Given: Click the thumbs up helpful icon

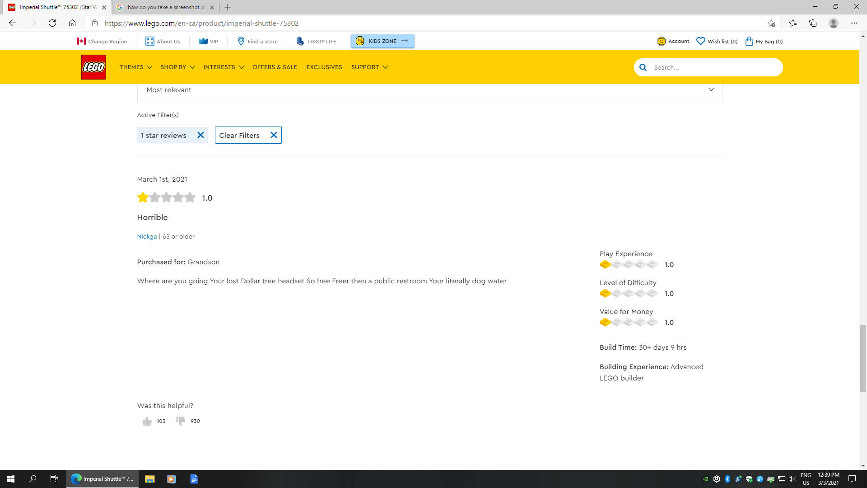Looking at the screenshot, I should 147,421.
